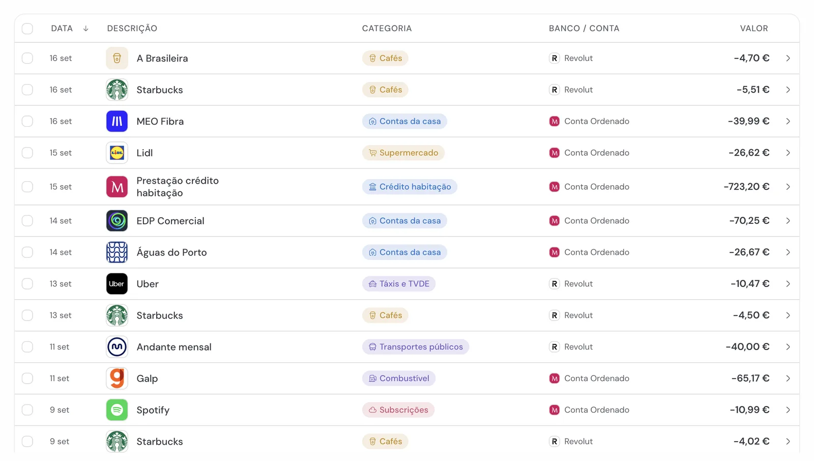The width and height of the screenshot is (814, 461).
Task: Click the Andante mensal metro logo
Action: pyautogui.click(x=117, y=347)
